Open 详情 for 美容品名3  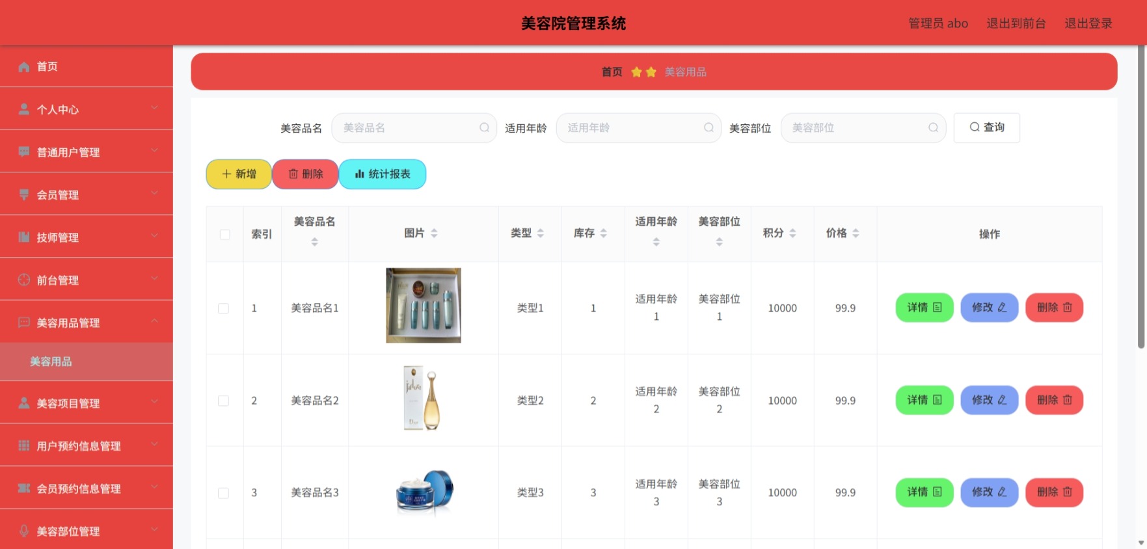point(924,492)
